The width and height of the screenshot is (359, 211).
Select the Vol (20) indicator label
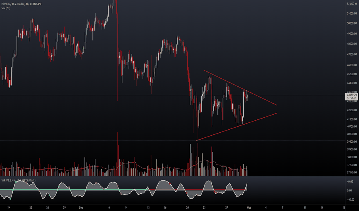coord(6,8)
